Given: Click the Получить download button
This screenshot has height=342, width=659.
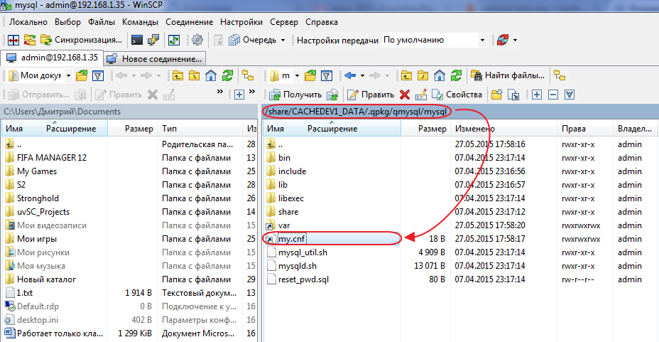Looking at the screenshot, I should (296, 95).
